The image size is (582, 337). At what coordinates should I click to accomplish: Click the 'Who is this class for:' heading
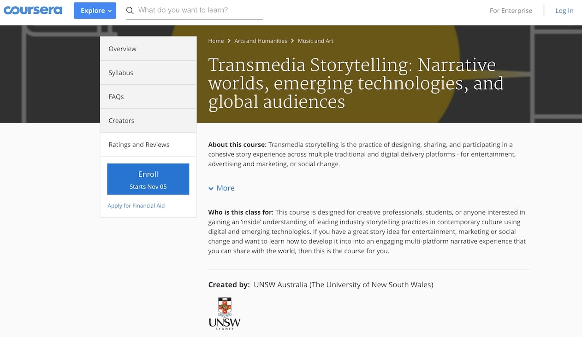pos(241,212)
